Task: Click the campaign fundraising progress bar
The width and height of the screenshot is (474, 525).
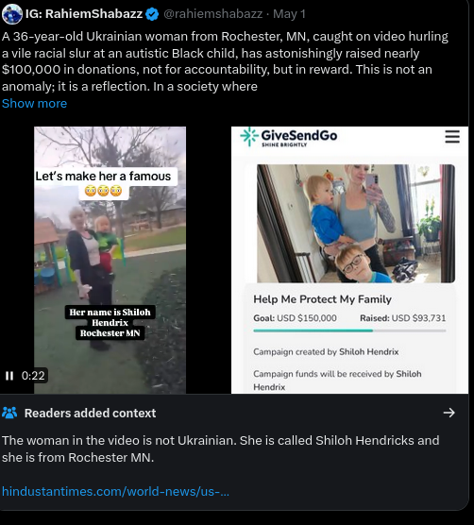Action: 349,330
